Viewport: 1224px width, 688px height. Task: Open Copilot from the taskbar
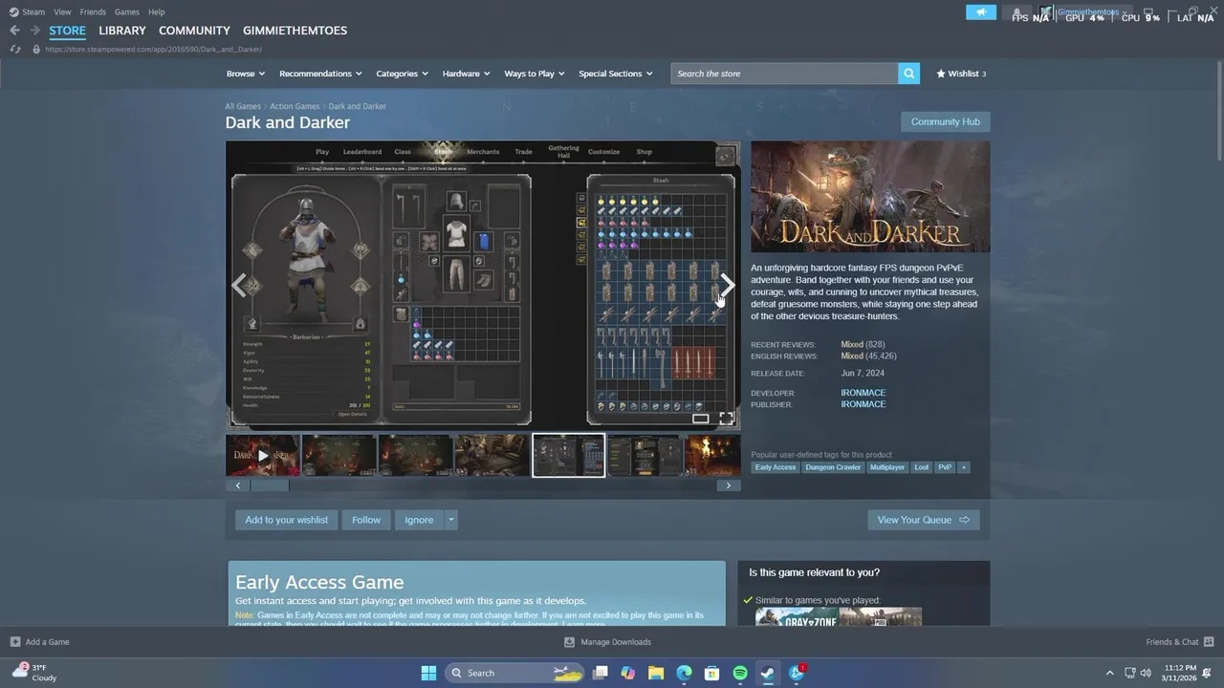point(627,673)
